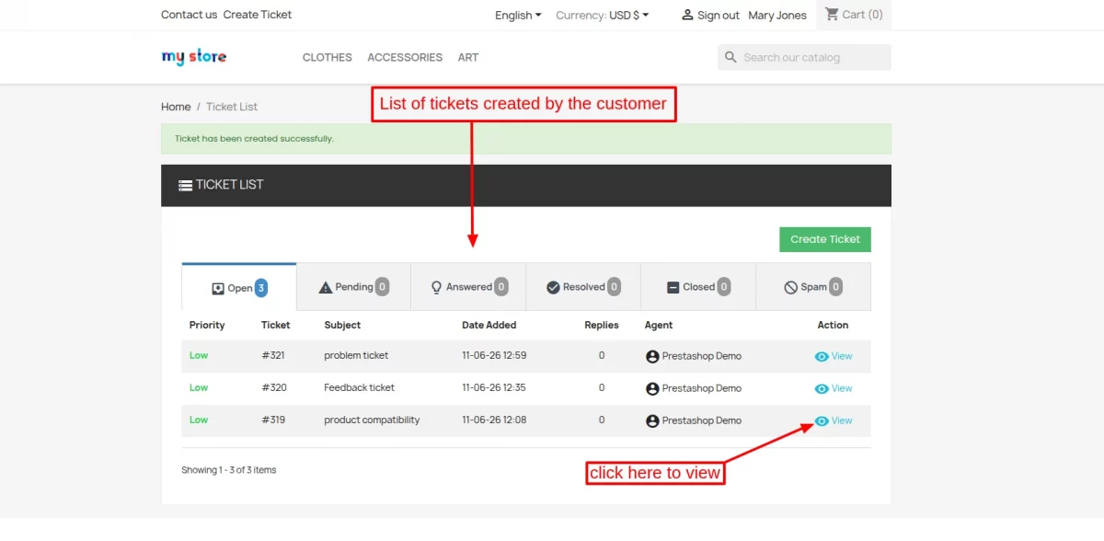Go to Home breadcrumb link
The image size is (1104, 541).
pyautogui.click(x=176, y=107)
